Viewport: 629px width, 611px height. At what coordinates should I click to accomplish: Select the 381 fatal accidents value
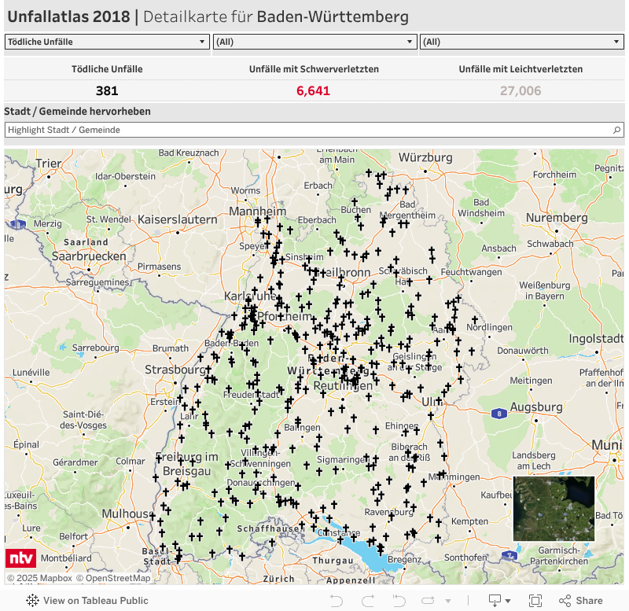tap(107, 91)
